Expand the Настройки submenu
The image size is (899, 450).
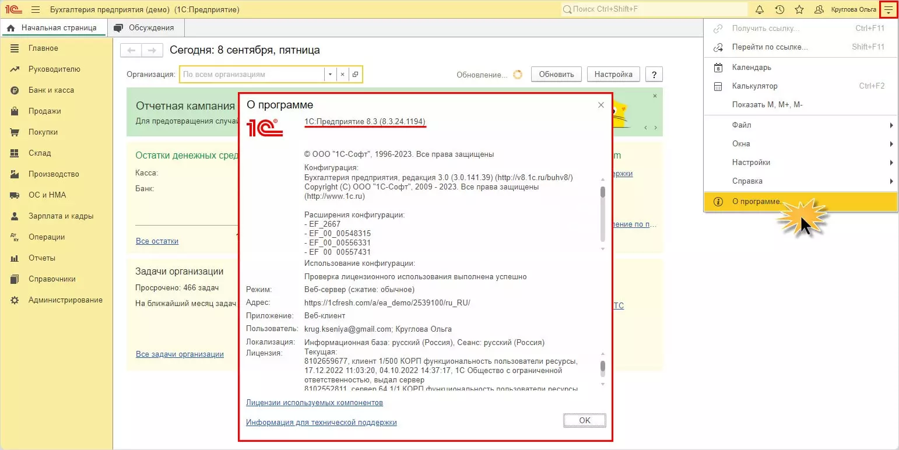801,163
